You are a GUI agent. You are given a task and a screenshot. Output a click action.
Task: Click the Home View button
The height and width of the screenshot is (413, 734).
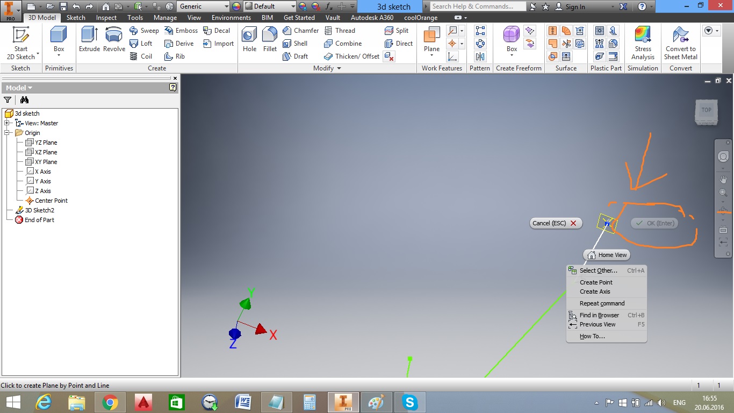pos(607,254)
